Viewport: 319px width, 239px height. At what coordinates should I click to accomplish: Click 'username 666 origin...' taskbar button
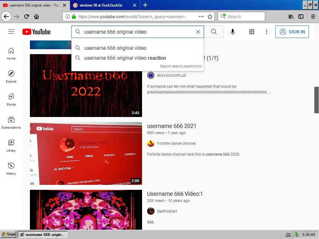point(42,235)
